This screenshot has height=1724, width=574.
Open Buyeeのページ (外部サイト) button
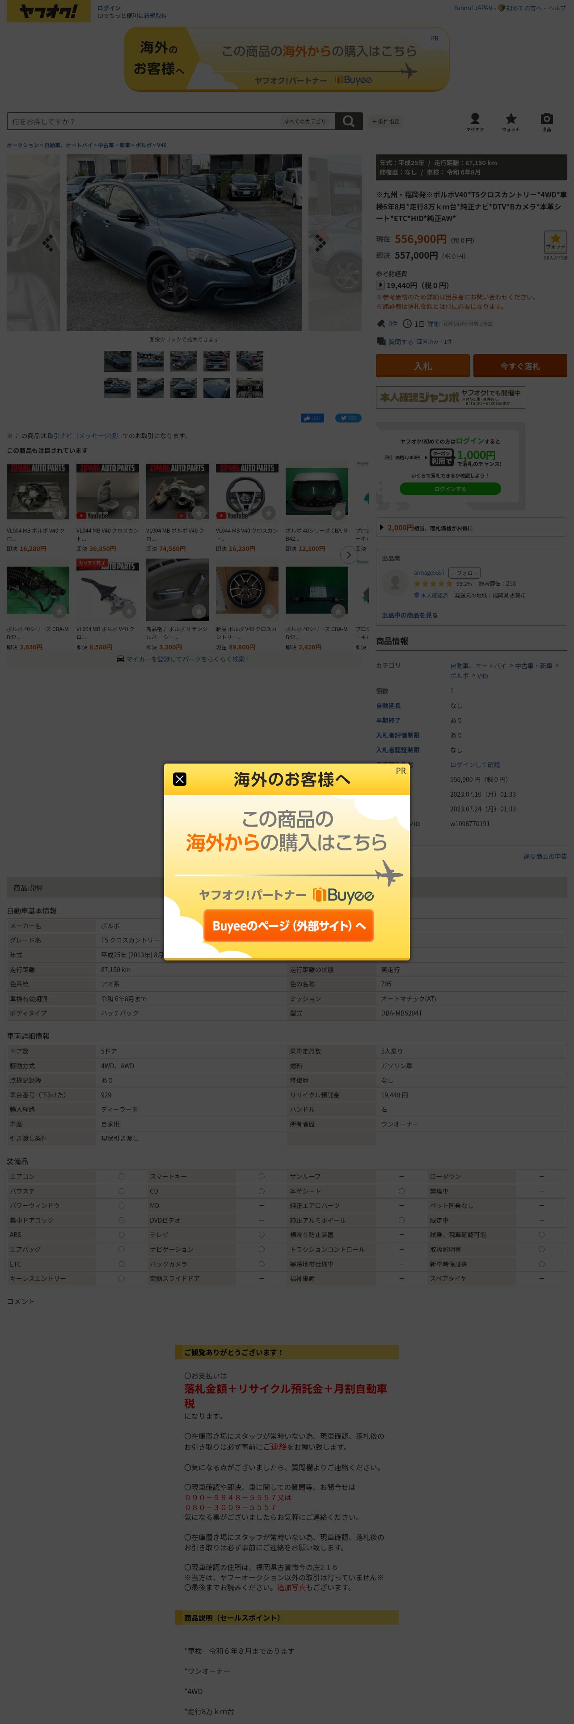pyautogui.click(x=289, y=926)
